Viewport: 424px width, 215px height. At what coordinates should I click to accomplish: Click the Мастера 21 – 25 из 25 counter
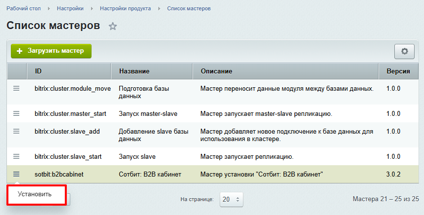386,199
